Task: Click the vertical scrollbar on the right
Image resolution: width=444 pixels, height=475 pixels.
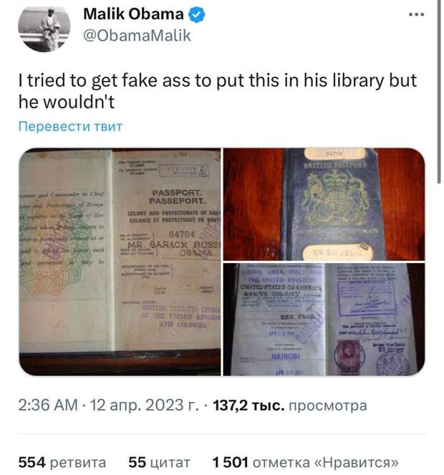Action: (439, 91)
